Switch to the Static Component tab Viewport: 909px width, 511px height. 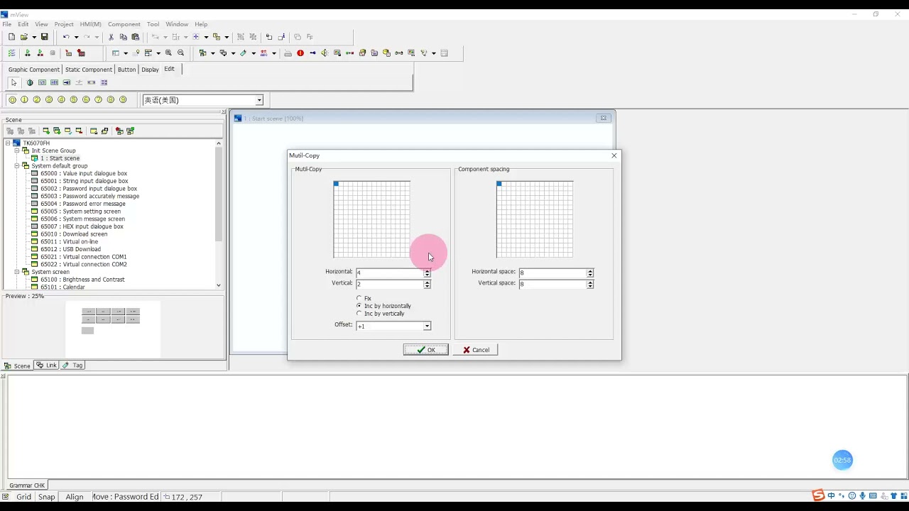(89, 70)
